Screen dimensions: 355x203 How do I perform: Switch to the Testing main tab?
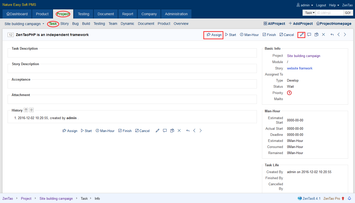coord(83,14)
